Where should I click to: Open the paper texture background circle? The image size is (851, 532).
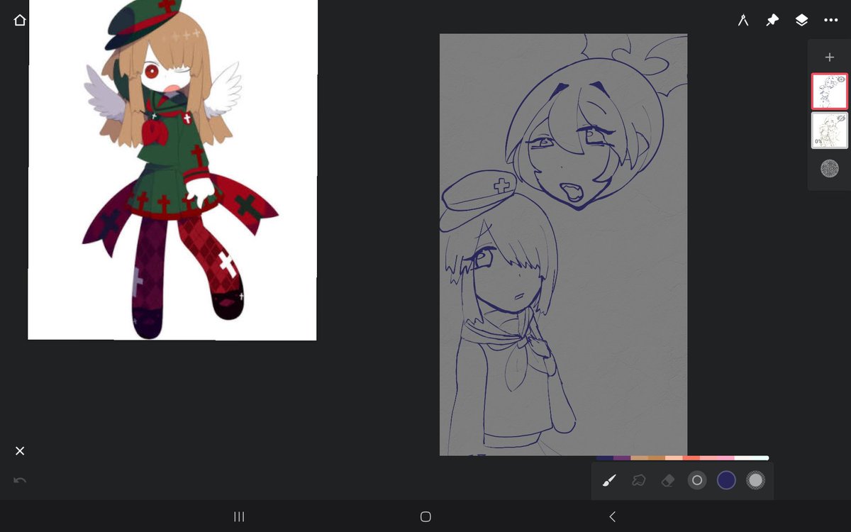pyautogui.click(x=830, y=168)
